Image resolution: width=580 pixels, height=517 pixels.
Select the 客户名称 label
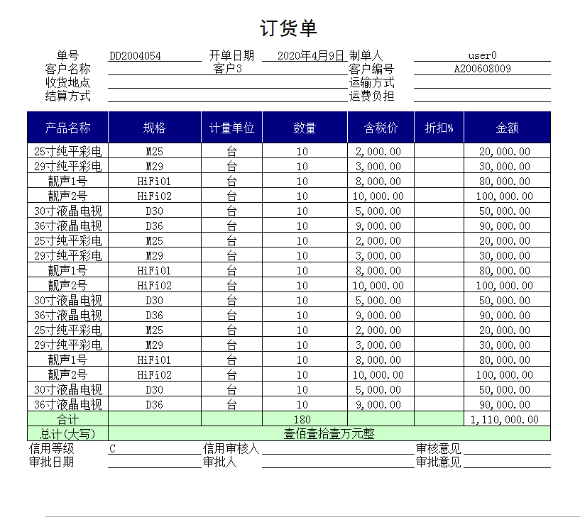(67, 69)
